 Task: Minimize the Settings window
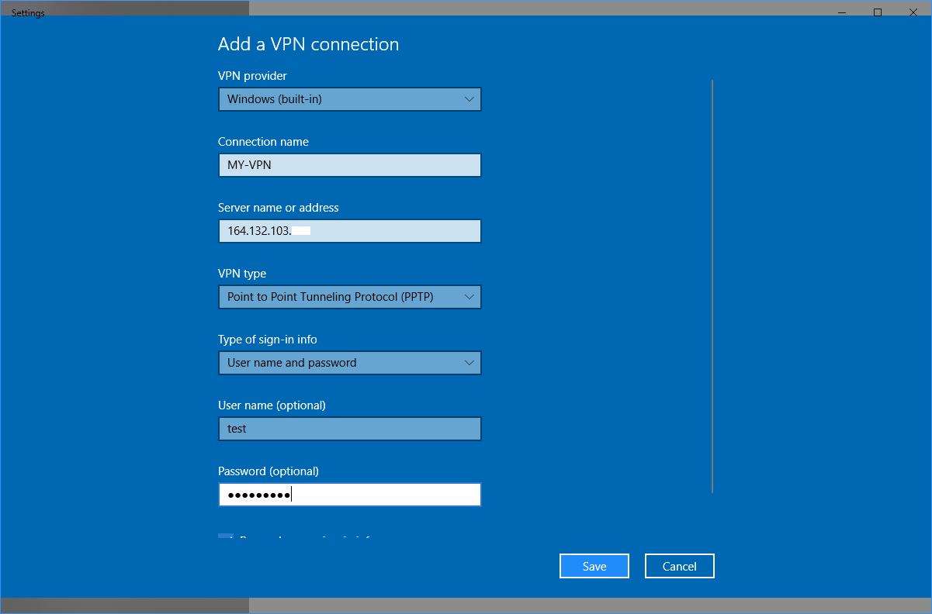tap(842, 12)
